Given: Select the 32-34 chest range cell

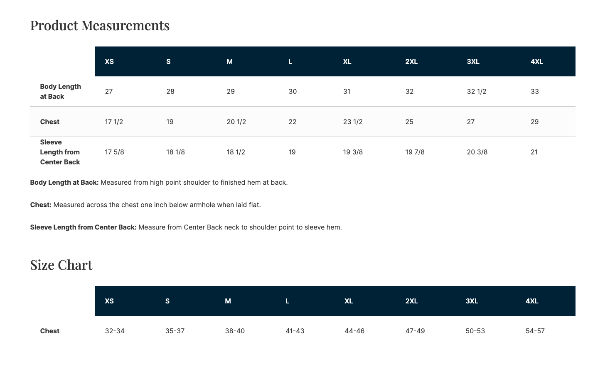Looking at the screenshot, I should tap(115, 331).
